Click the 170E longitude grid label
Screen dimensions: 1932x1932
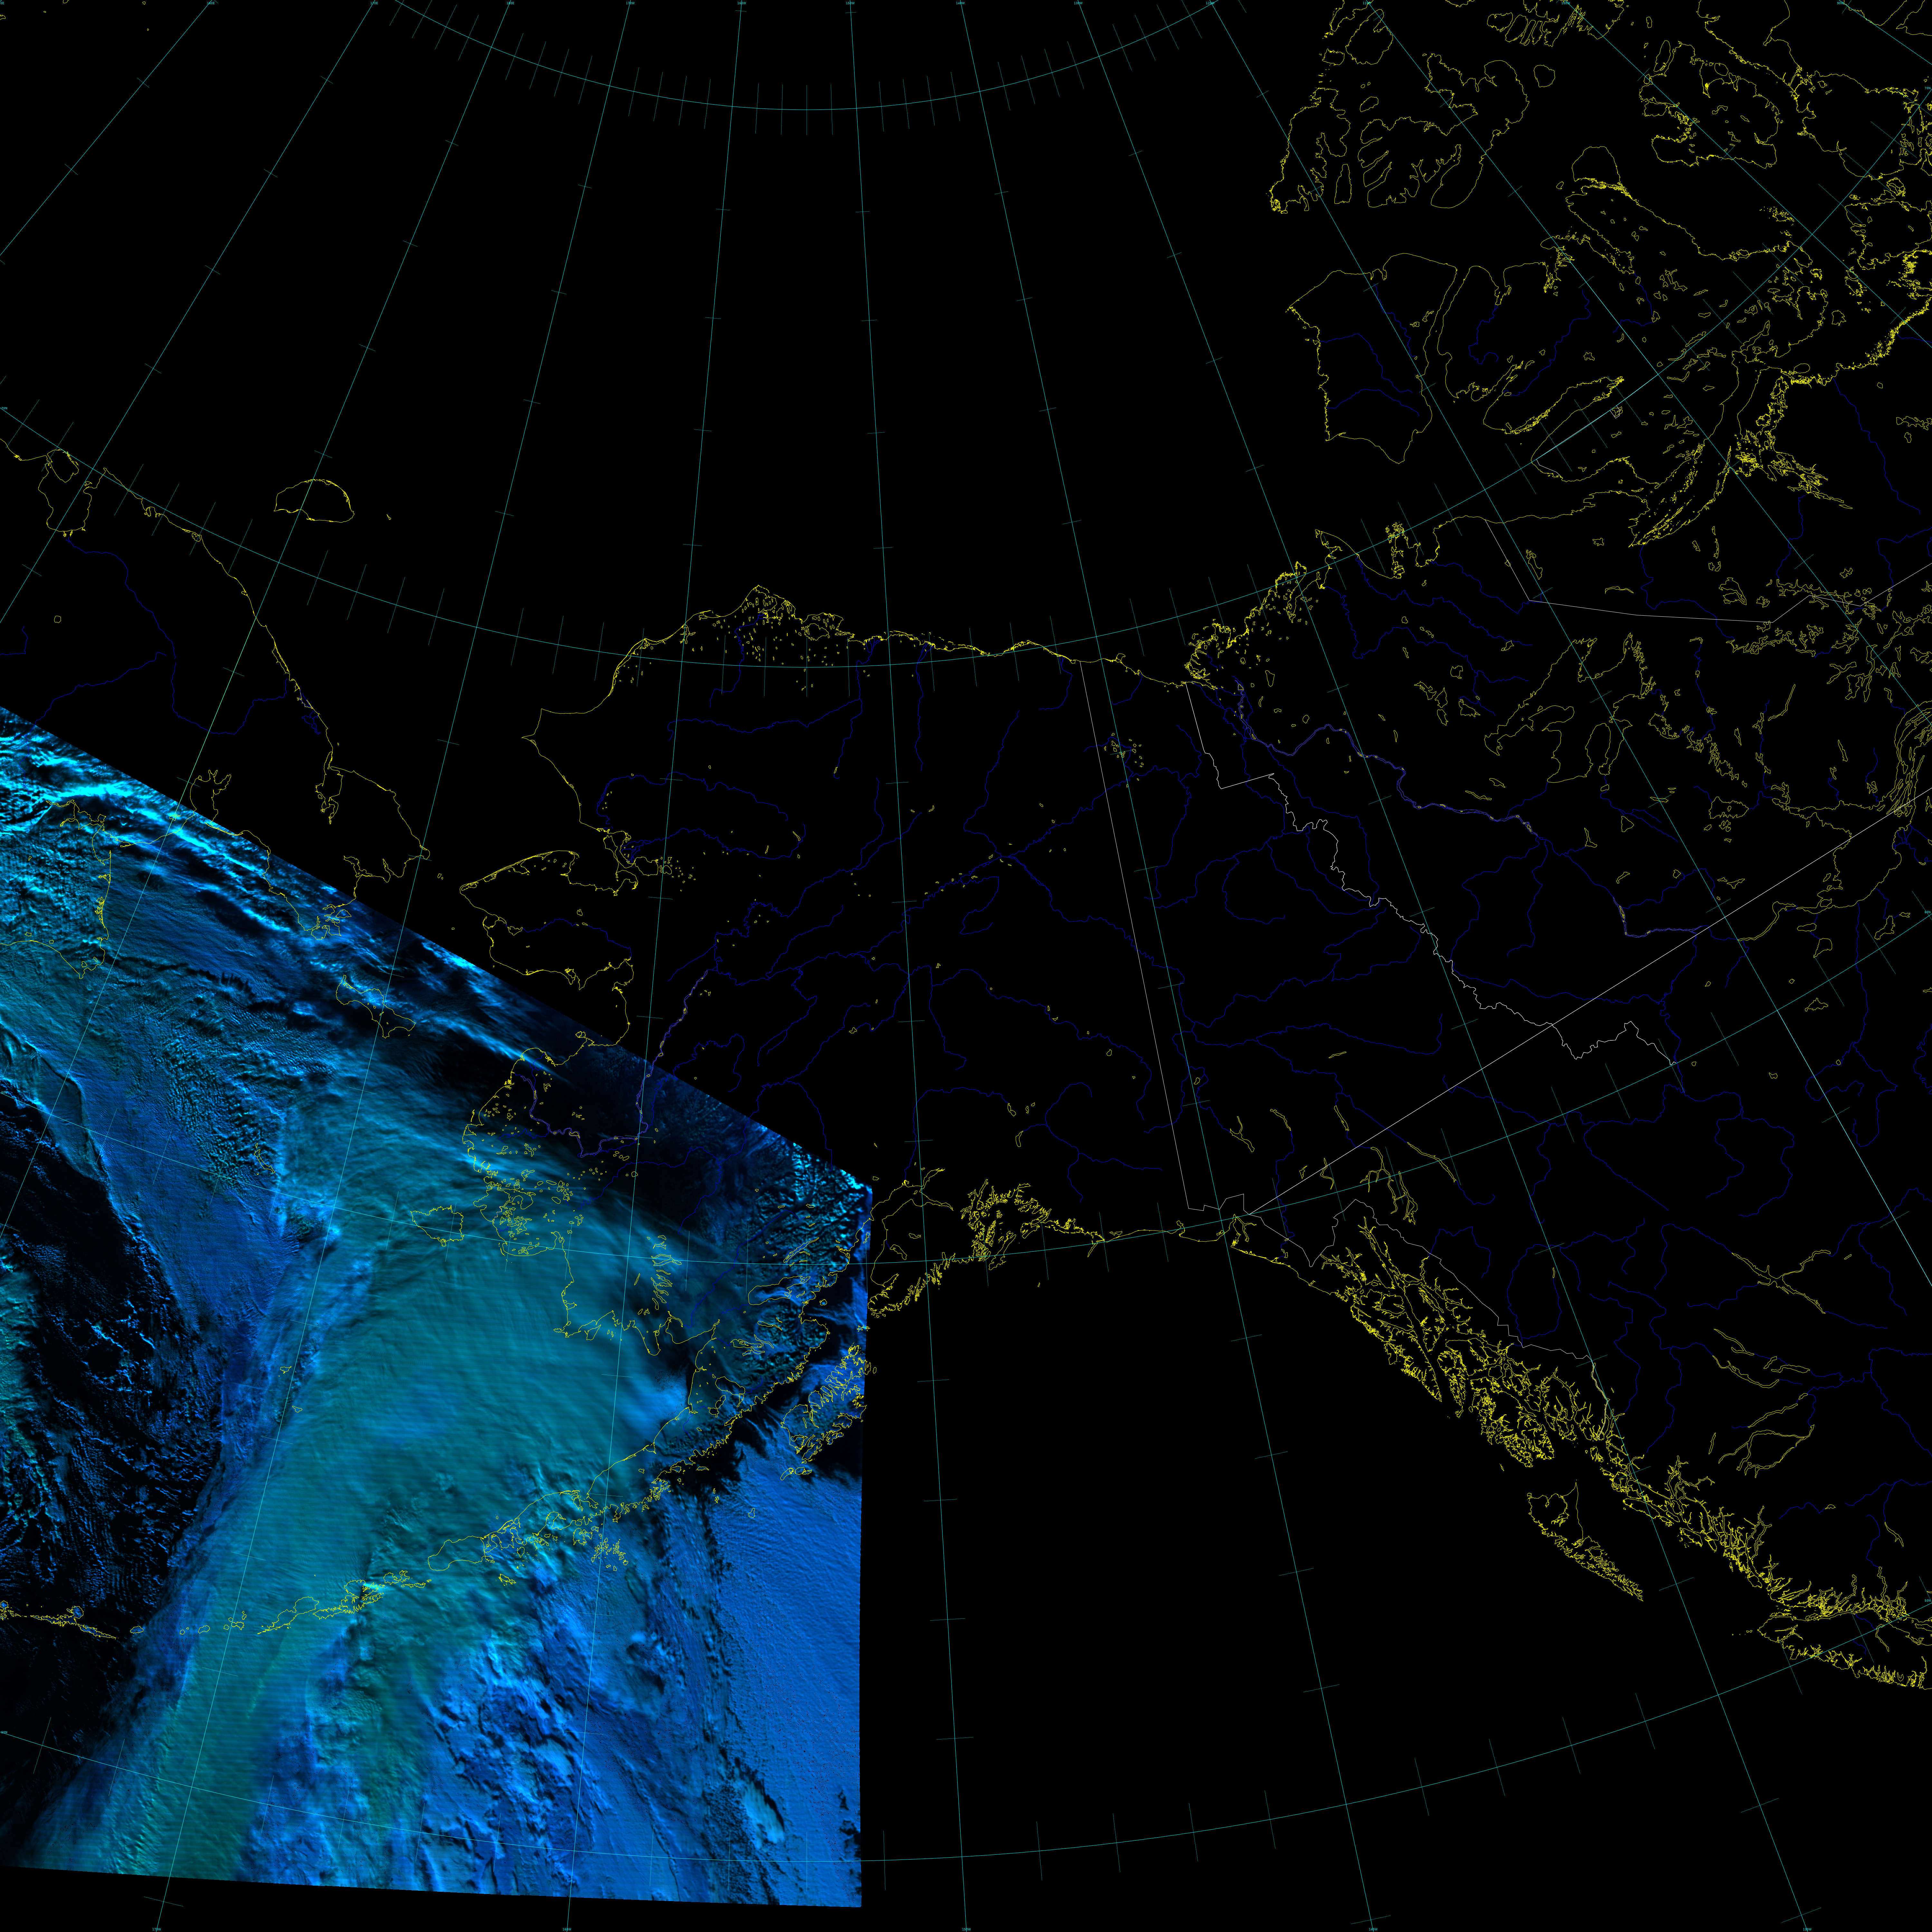click(374, 3)
